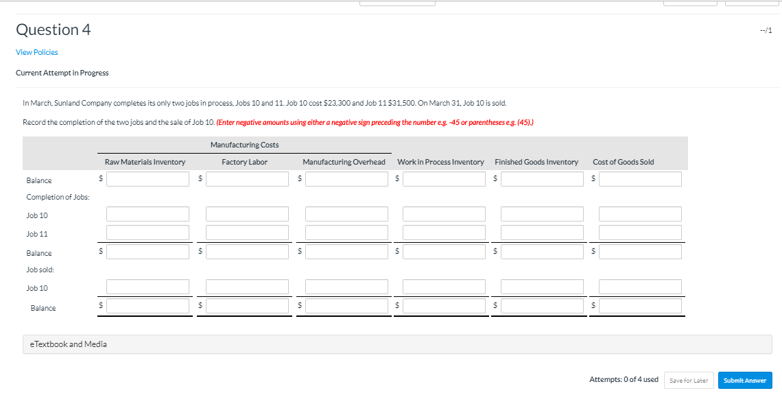Click the Balance Raw Materials Inventory input
Image resolution: width=782 pixels, height=406 pixels.
[148, 178]
